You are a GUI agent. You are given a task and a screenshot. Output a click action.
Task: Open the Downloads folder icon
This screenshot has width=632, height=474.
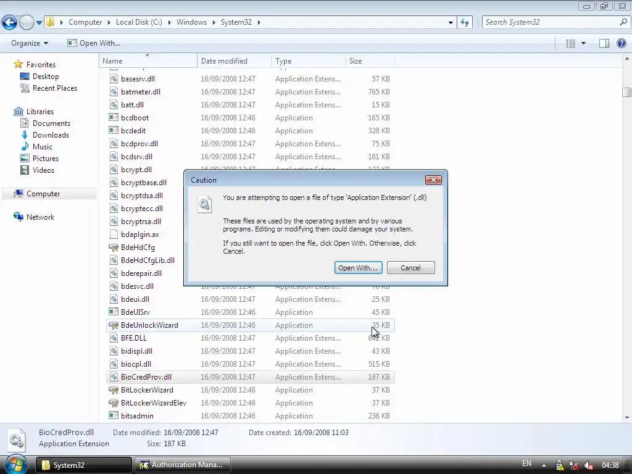coord(25,135)
